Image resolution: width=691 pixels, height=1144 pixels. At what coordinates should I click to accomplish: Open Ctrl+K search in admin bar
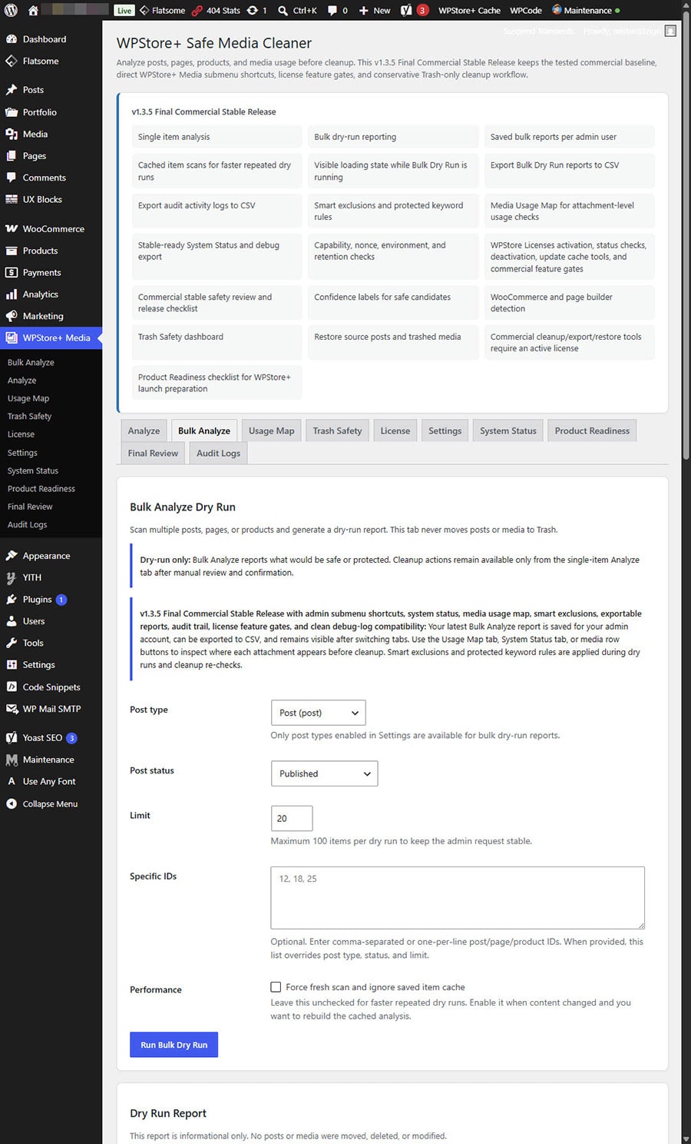click(x=297, y=11)
